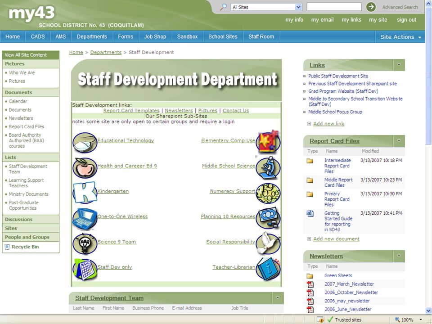
Task: Click the Elementary Comp Use star icon
Action: click(x=268, y=142)
